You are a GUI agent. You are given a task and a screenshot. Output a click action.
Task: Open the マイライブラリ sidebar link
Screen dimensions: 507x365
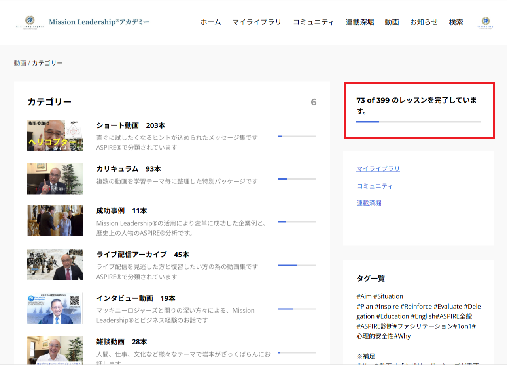pyautogui.click(x=378, y=169)
